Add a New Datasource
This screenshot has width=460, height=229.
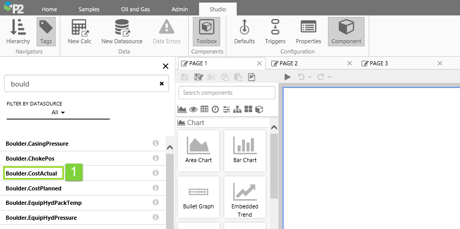[122, 31]
